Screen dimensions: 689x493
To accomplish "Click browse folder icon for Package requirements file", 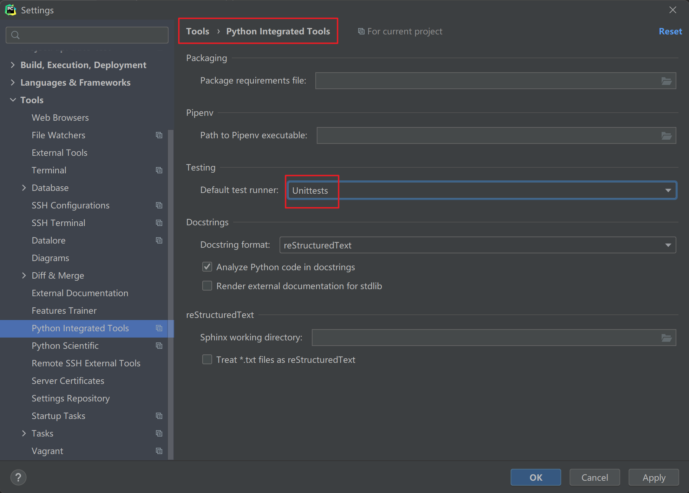I will tap(666, 81).
